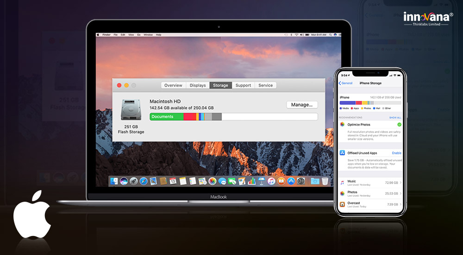This screenshot has width=463, height=255.
Task: Tap Enable for Offload Unused Apps
Action: tap(397, 153)
